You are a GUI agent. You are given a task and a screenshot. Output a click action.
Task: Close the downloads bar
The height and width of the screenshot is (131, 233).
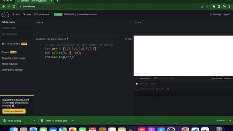[230, 120]
